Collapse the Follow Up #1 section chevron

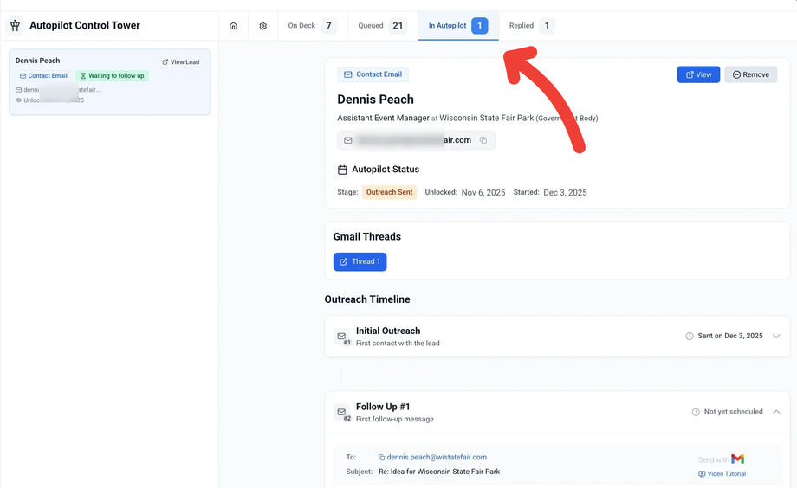coord(776,412)
